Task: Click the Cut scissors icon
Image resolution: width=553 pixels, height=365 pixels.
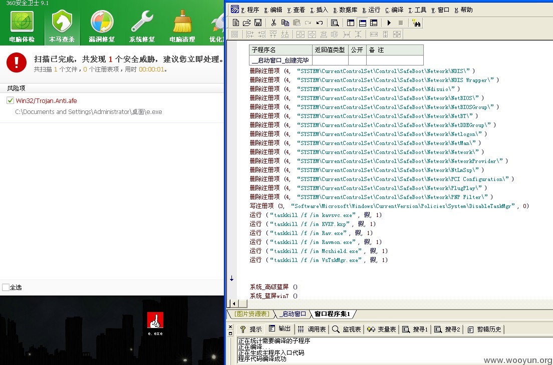Action: point(273,23)
